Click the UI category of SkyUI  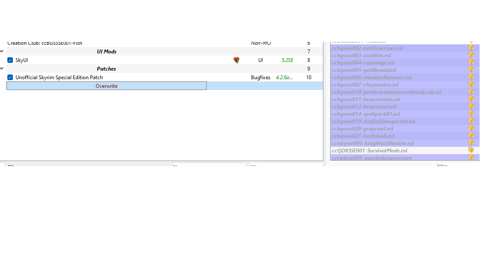coord(260,60)
